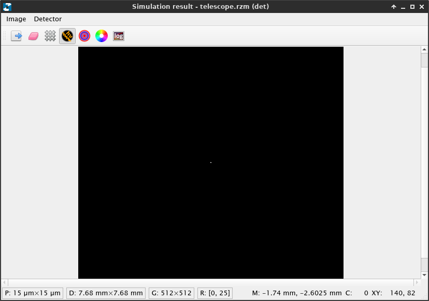Click the white spot on detector image
Screen dimensions: 429x301
(x=211, y=162)
